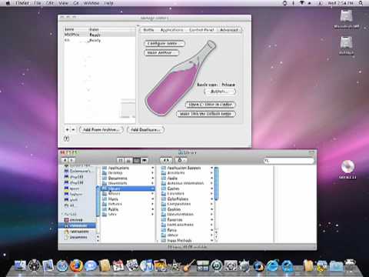Click the Spotlight magnifier in menu bar

361,3
